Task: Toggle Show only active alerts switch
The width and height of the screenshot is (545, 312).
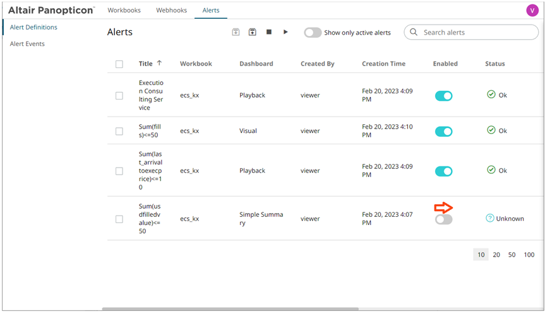Action: tap(313, 33)
